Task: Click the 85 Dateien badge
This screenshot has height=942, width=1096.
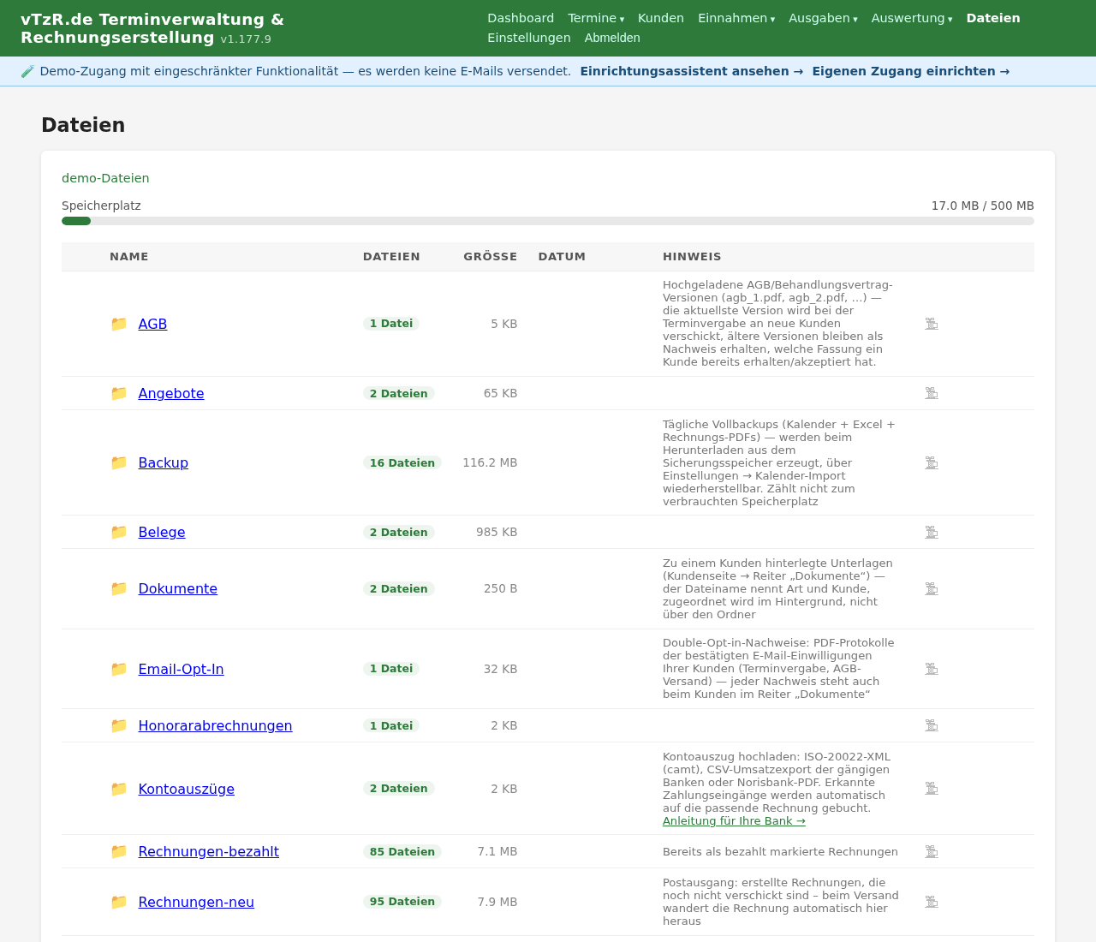Action: click(402, 851)
